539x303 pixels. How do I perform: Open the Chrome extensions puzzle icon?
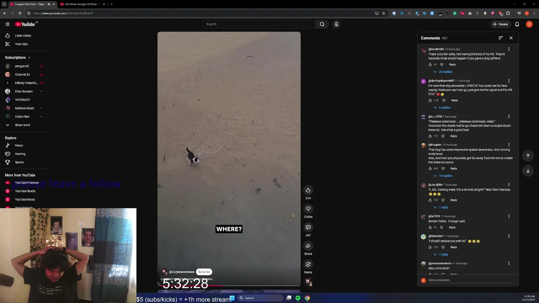coord(508,13)
